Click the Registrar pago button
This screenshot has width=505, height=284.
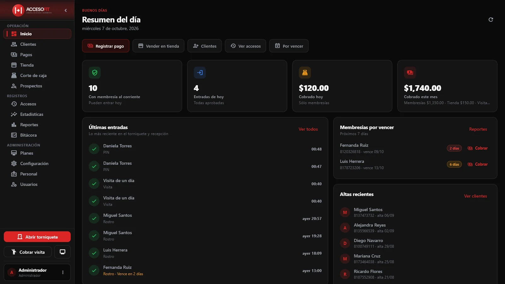click(106, 46)
